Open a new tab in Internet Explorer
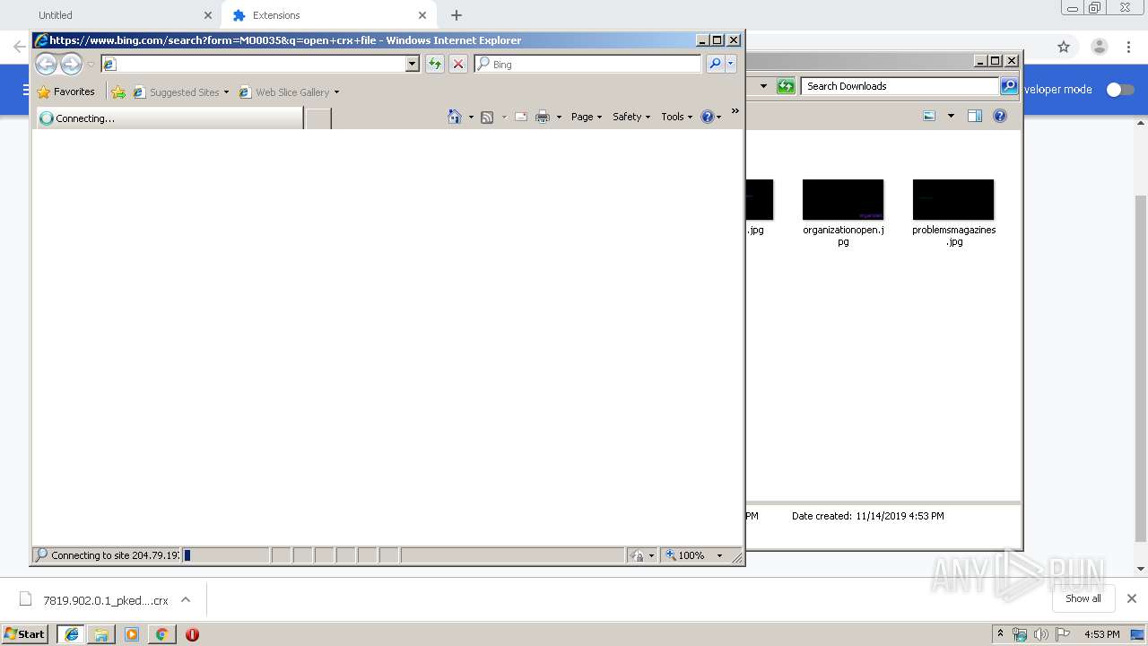The height and width of the screenshot is (646, 1148). click(x=318, y=118)
